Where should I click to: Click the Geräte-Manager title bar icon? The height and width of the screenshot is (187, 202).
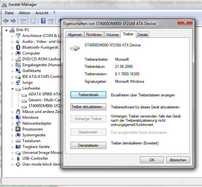point(4,5)
